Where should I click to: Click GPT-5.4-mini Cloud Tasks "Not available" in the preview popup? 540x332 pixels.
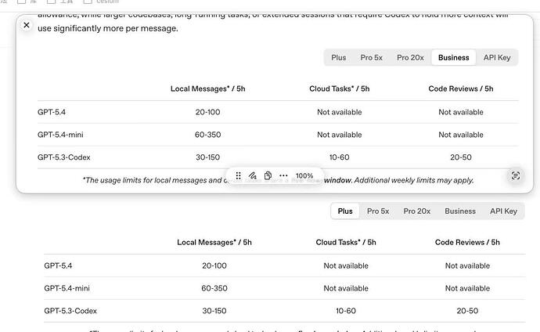[x=339, y=135]
